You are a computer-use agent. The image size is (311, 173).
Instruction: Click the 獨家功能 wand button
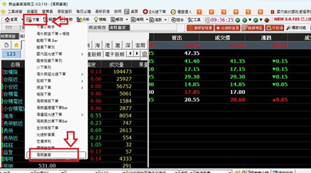click(296, 28)
